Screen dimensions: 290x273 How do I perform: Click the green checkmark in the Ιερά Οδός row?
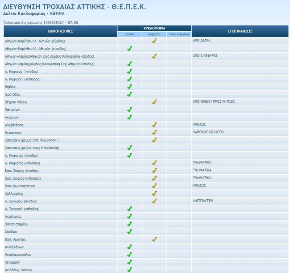[x=129, y=94]
